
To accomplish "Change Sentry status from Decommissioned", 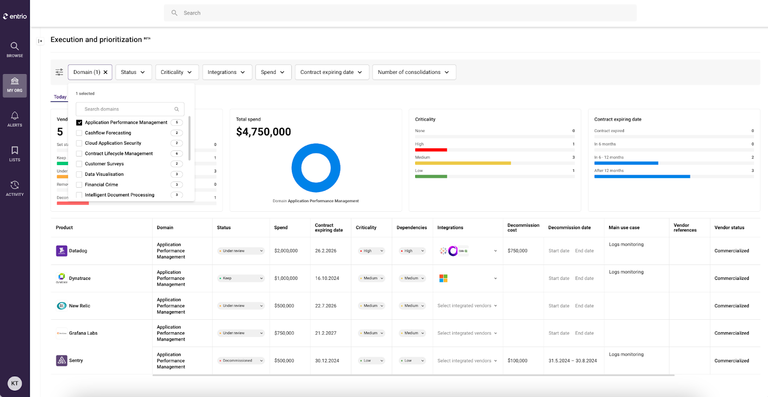I will (x=241, y=361).
